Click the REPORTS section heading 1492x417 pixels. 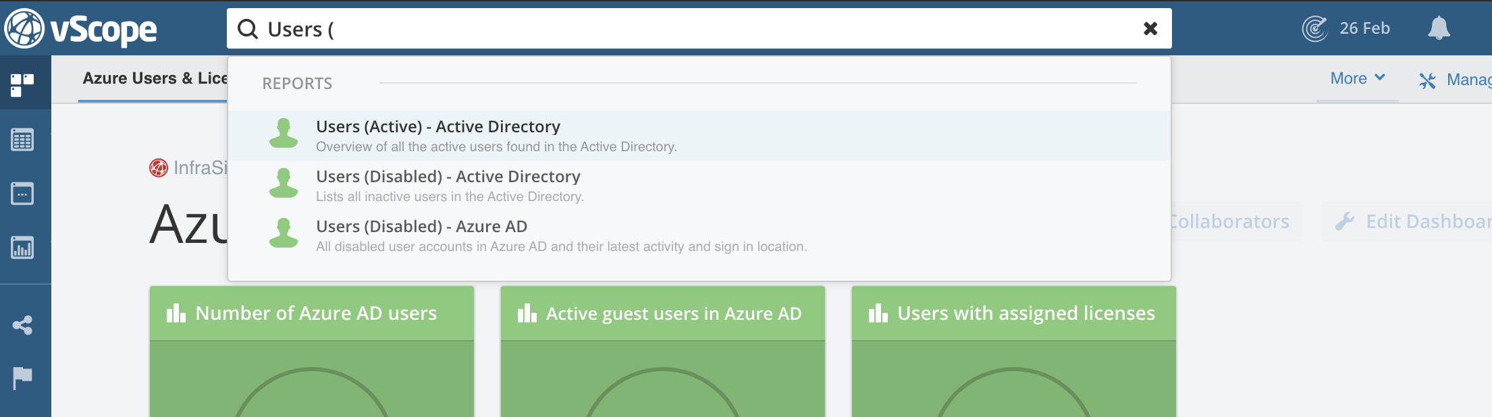(x=297, y=84)
